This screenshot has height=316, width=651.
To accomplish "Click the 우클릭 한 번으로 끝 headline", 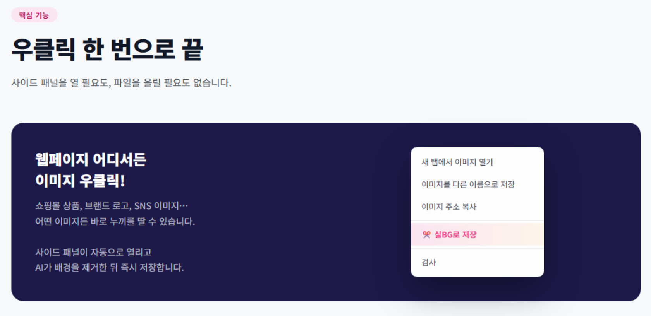I will (x=107, y=50).
